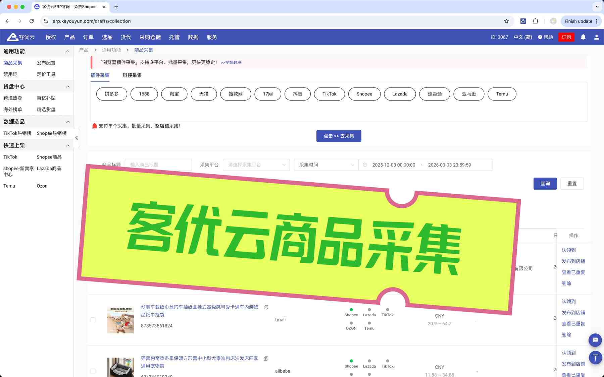
Task: Collapse the 通用功能 sidebar section
Action: pyautogui.click(x=67, y=52)
